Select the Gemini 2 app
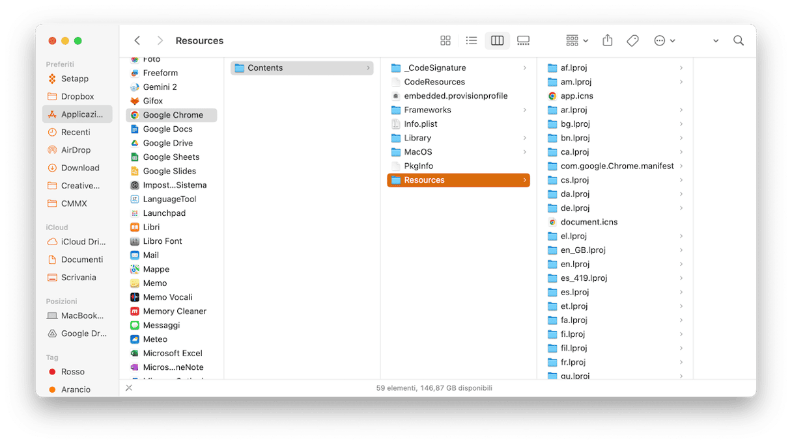792x444 pixels. (171, 87)
